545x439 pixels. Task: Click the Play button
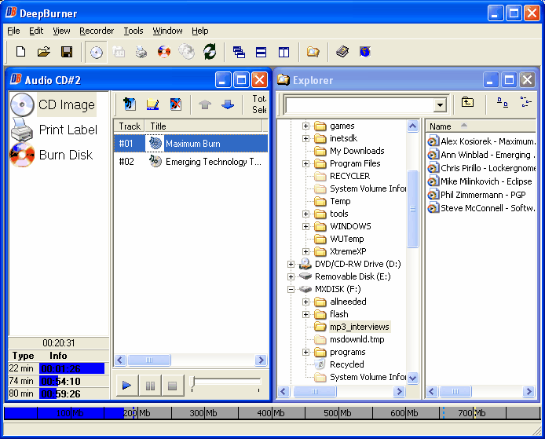tap(127, 385)
